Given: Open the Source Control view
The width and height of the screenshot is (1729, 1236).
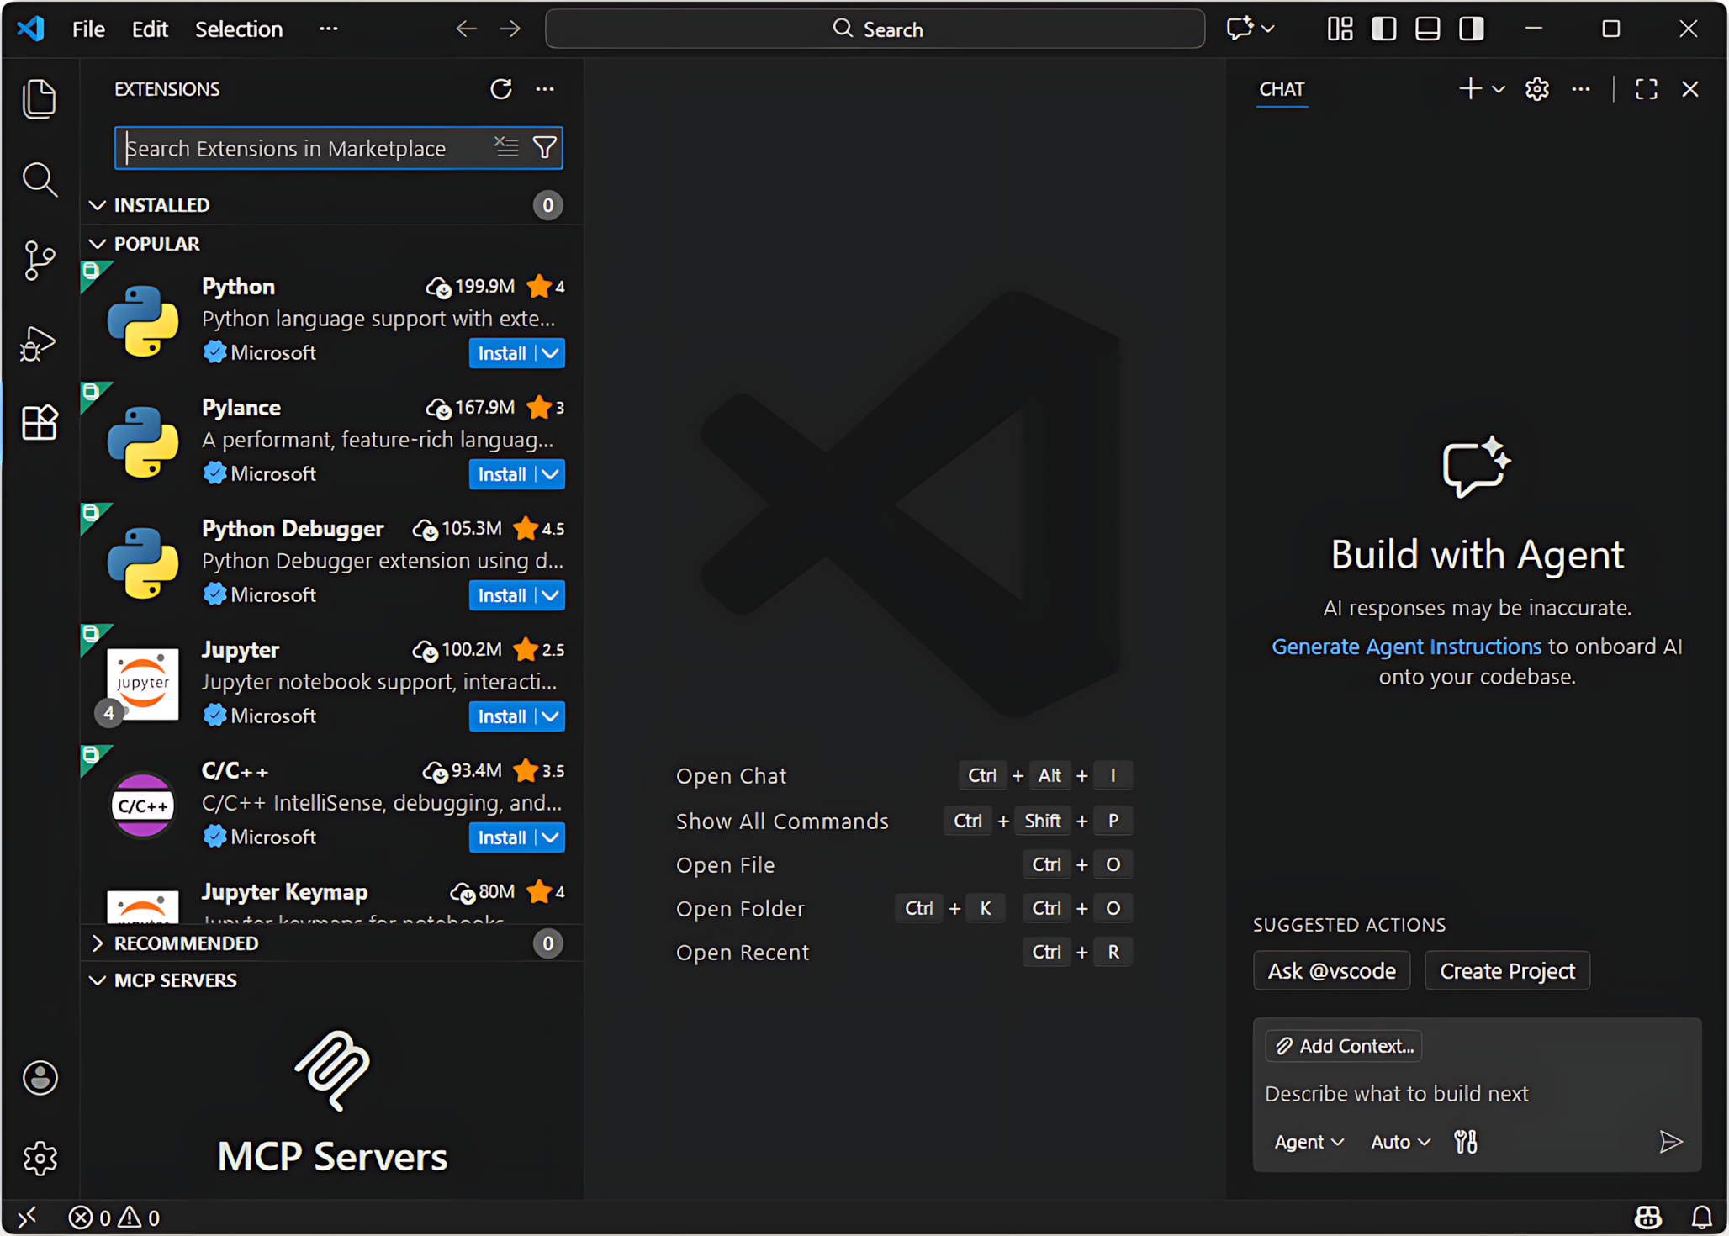Looking at the screenshot, I should pos(39,261).
